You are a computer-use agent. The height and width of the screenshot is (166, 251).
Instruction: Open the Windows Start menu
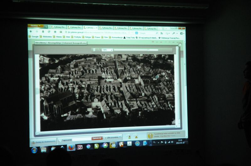click(x=34, y=150)
